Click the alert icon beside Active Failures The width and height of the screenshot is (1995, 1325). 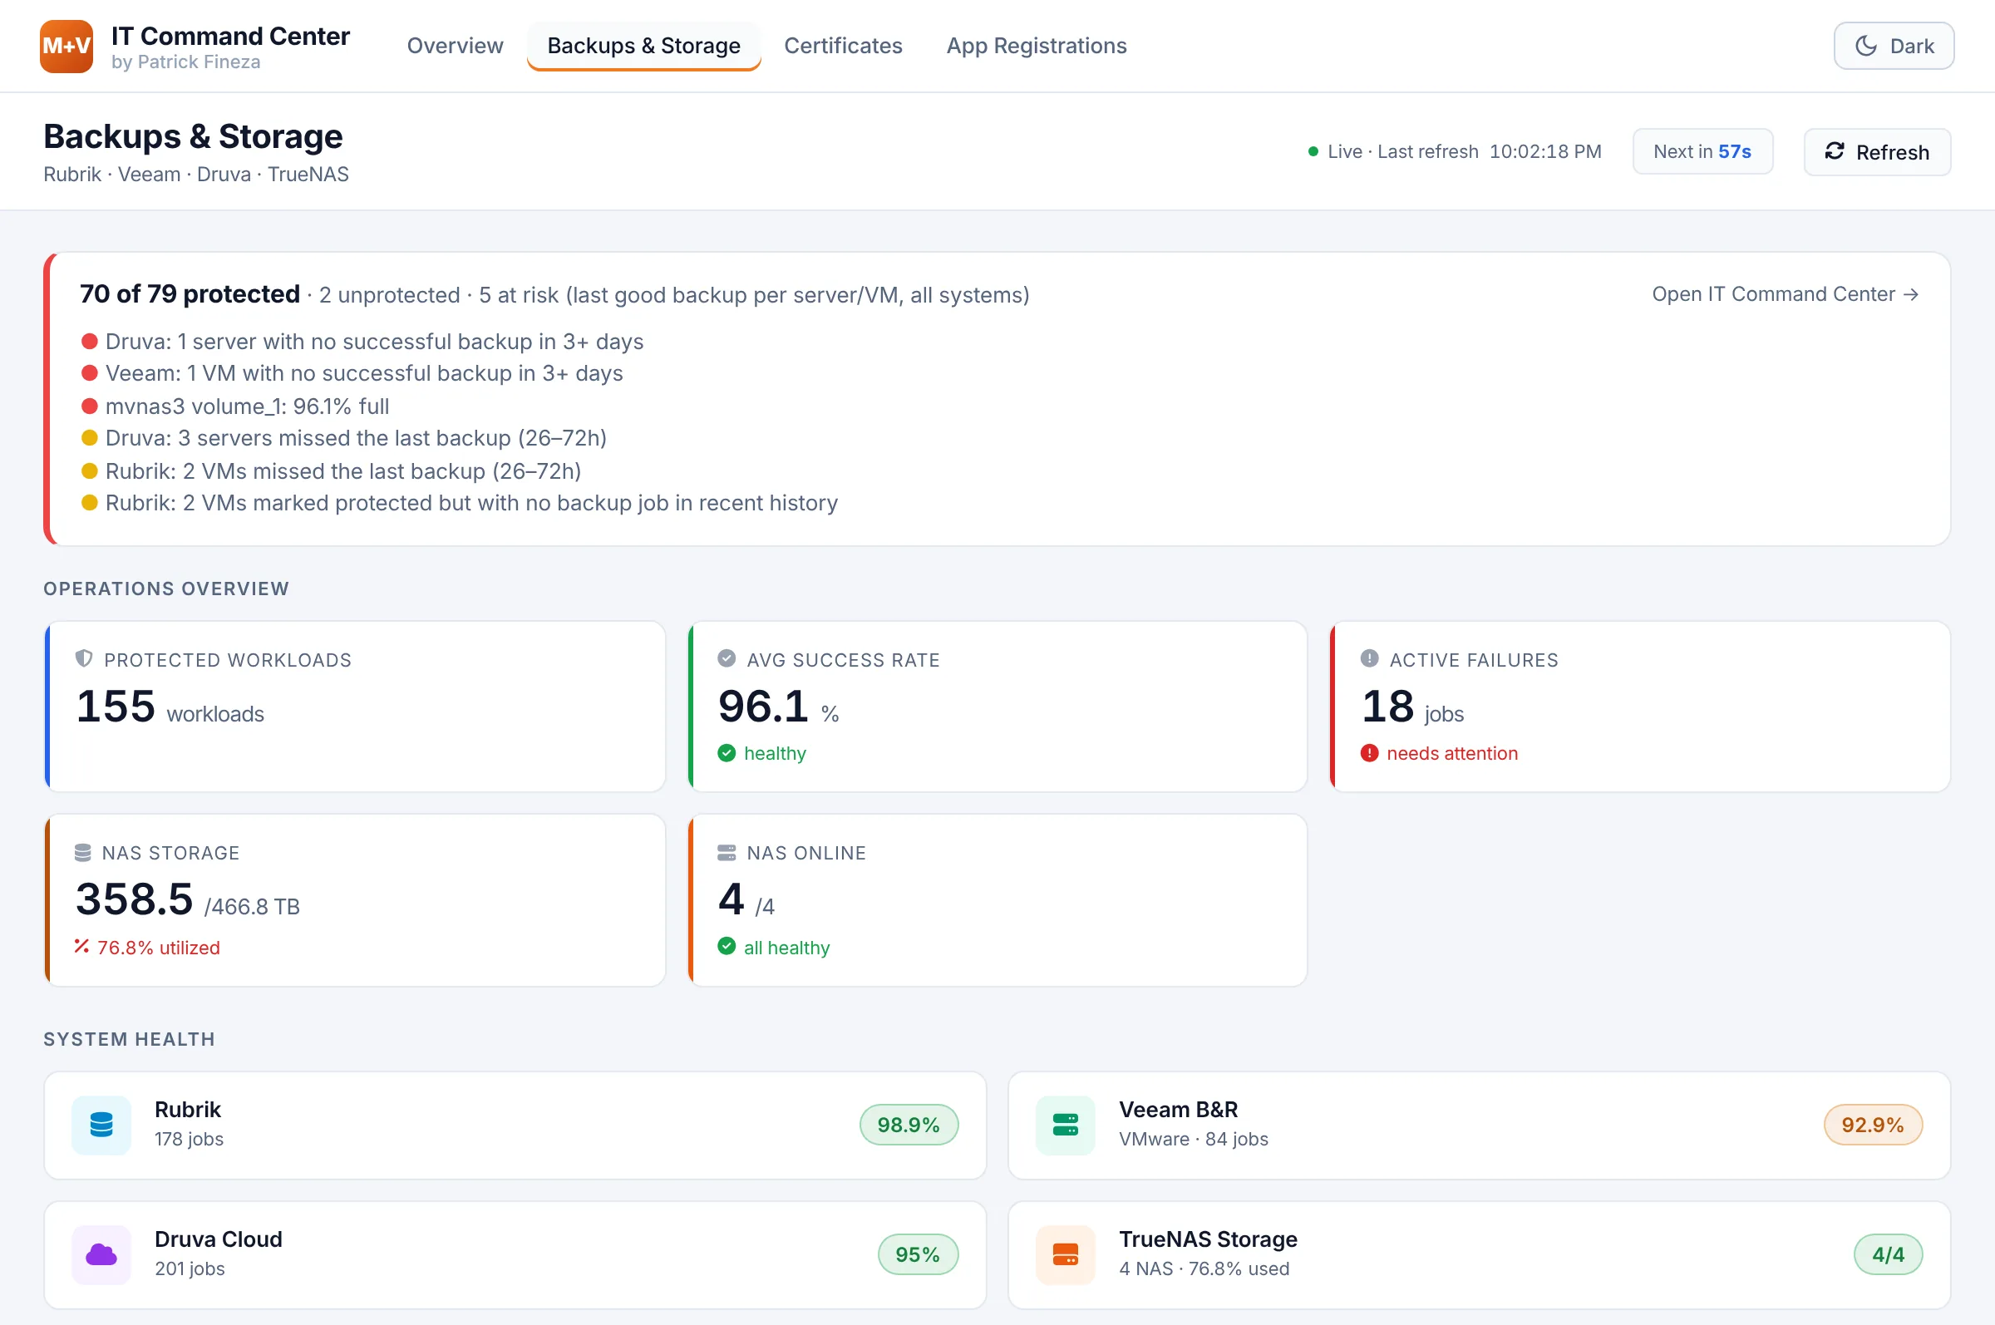(x=1369, y=658)
